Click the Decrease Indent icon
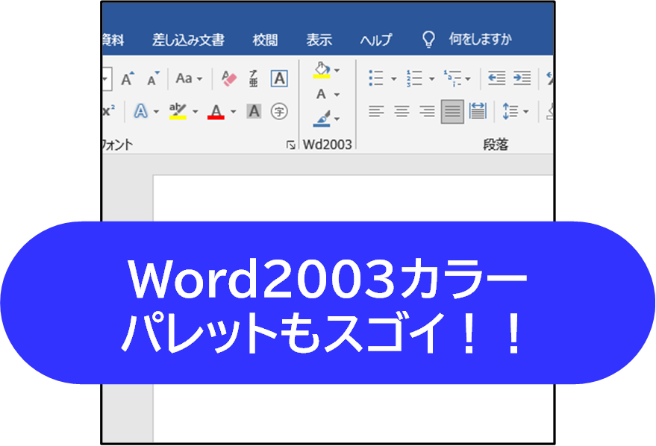Image resolution: width=656 pixels, height=446 pixels. tap(496, 78)
